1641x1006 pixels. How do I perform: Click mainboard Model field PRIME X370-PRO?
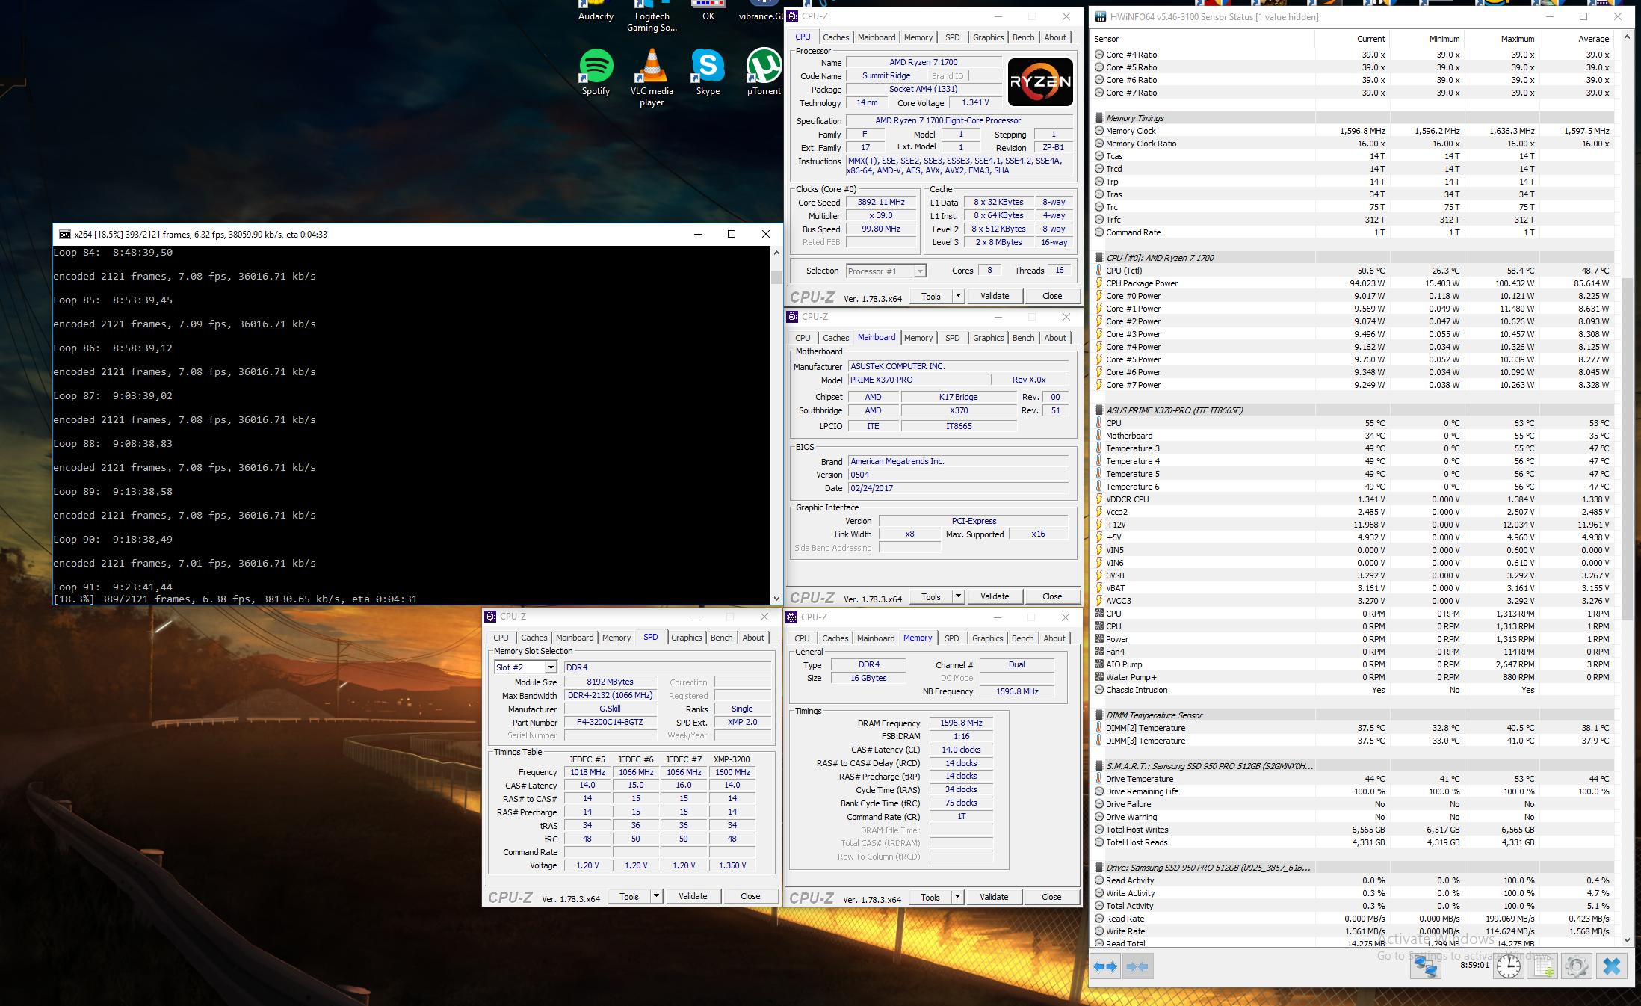918,380
